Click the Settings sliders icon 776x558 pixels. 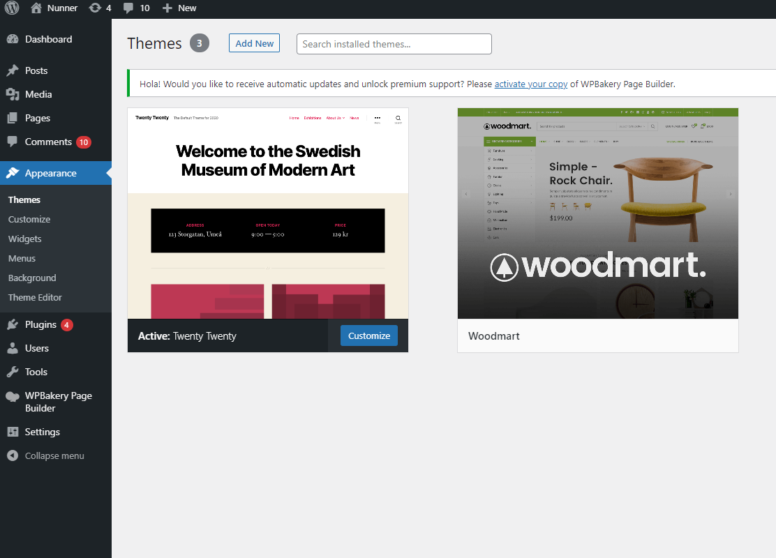point(13,432)
